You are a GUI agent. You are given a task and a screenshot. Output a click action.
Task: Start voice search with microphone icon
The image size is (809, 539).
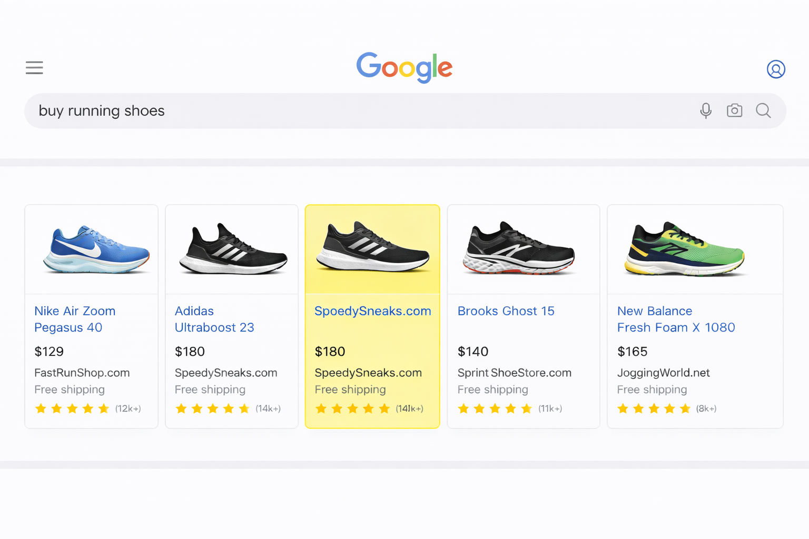pos(706,111)
